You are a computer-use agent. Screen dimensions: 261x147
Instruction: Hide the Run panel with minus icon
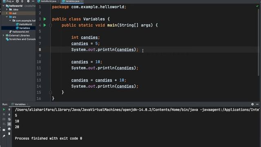click(x=257, y=104)
